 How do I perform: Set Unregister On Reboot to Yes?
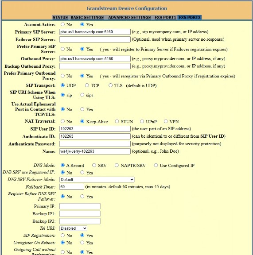(x=82, y=243)
